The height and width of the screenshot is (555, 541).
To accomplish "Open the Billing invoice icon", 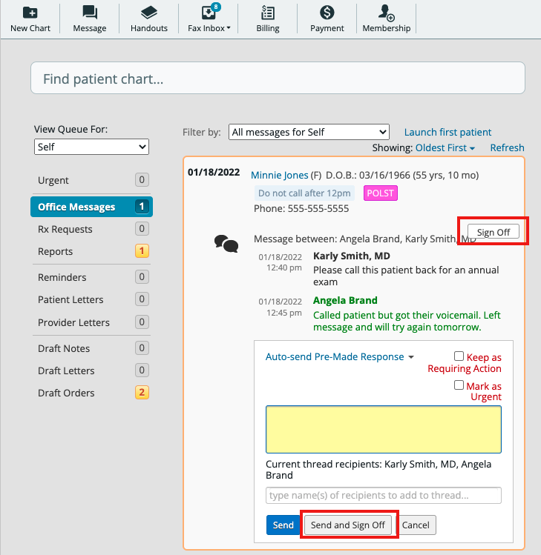I will pos(268,13).
